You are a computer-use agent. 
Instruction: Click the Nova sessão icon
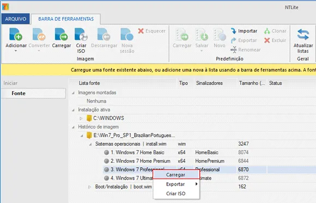tap(127, 34)
